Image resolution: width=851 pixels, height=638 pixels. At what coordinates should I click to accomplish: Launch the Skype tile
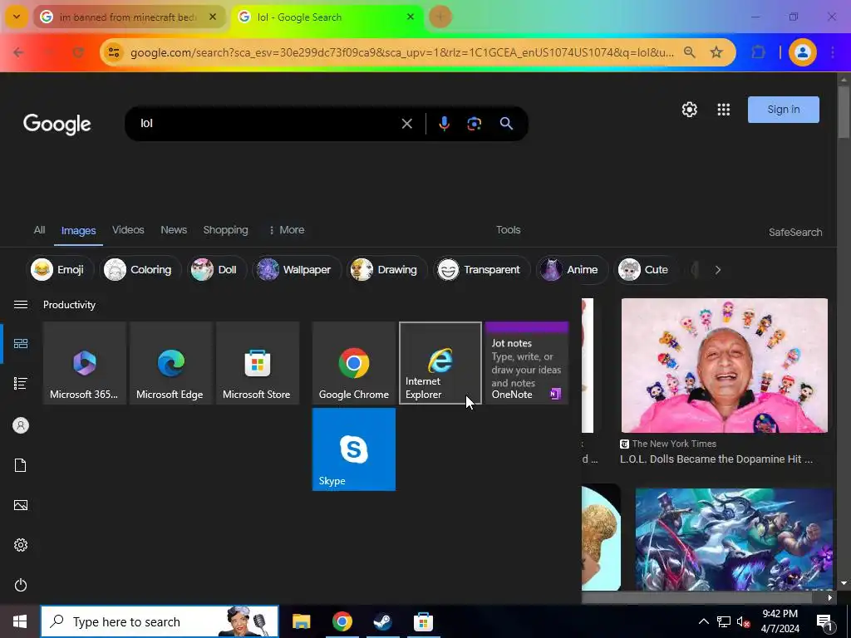(x=354, y=449)
